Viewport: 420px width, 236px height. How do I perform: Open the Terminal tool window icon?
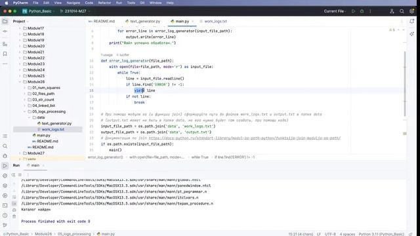click(5, 205)
